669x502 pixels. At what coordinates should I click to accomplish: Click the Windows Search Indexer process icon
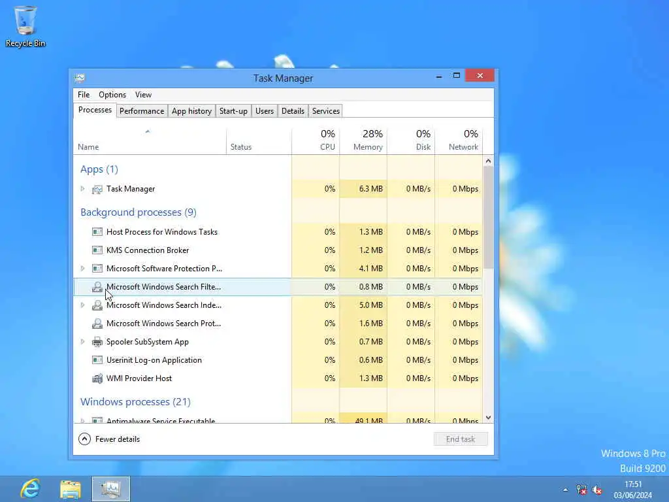tap(97, 305)
